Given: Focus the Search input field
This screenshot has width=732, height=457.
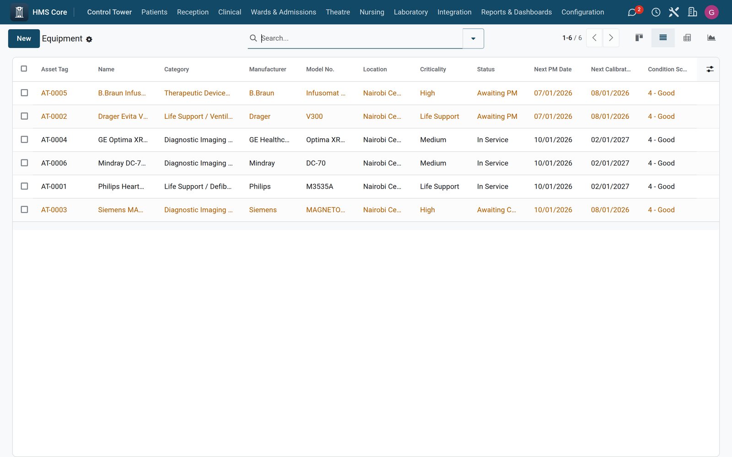Looking at the screenshot, I should (361, 38).
